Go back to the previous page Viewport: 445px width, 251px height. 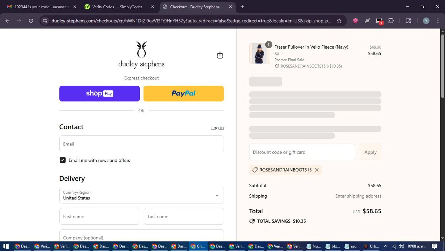point(7,21)
